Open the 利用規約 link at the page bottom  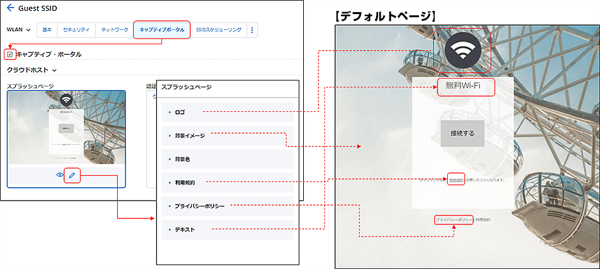pos(483,220)
